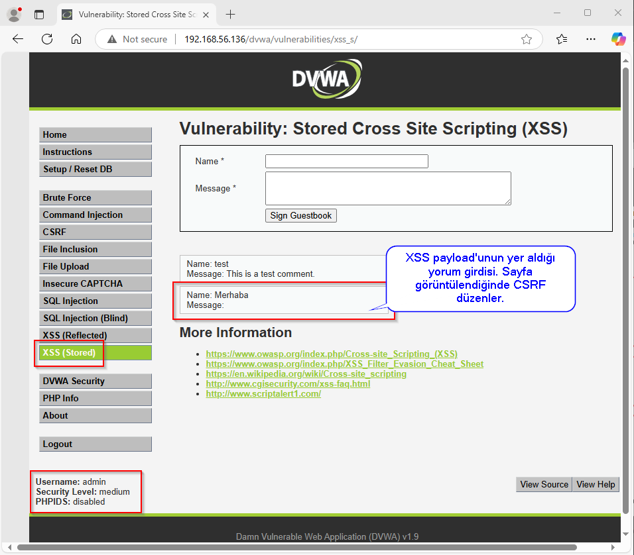Viewport: 634px width, 555px height.
Task: Open the Command Injection page
Action: pyautogui.click(x=95, y=215)
